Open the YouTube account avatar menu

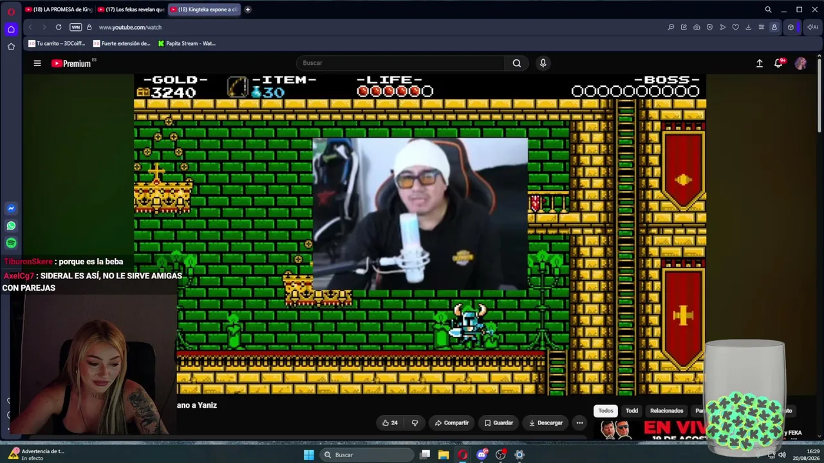point(800,63)
